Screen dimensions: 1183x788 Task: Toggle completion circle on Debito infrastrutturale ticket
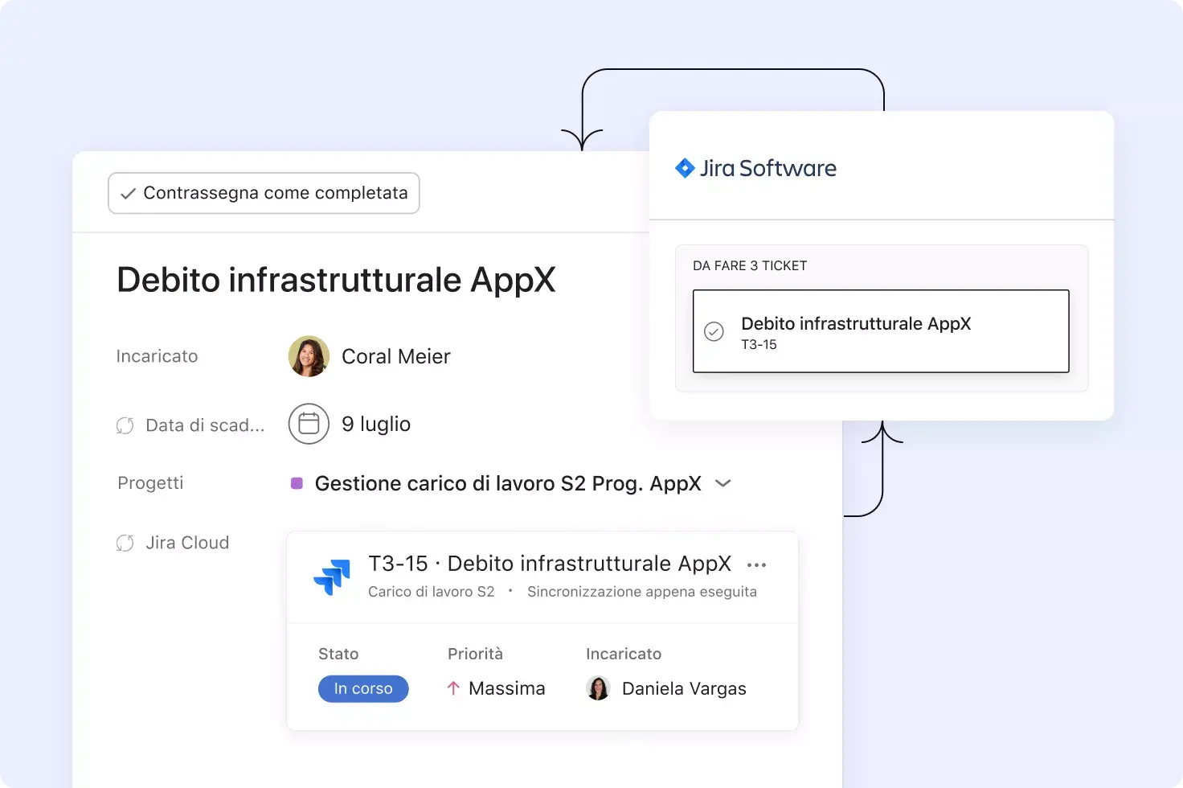[x=714, y=330]
